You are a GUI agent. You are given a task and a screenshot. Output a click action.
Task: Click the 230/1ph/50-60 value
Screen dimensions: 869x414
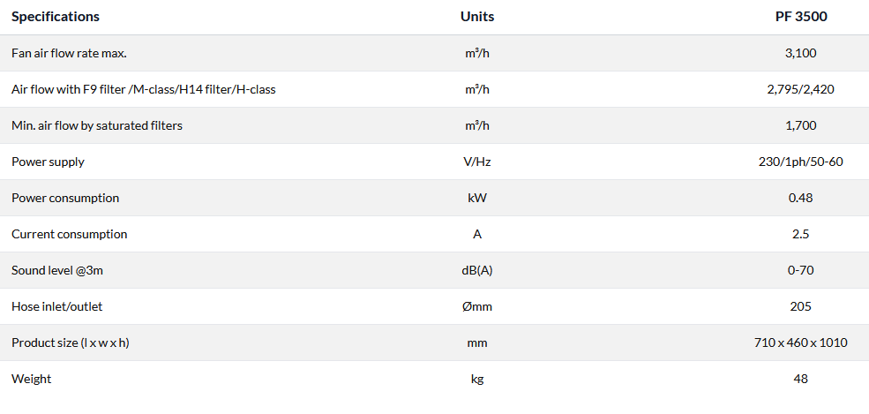pyautogui.click(x=800, y=162)
